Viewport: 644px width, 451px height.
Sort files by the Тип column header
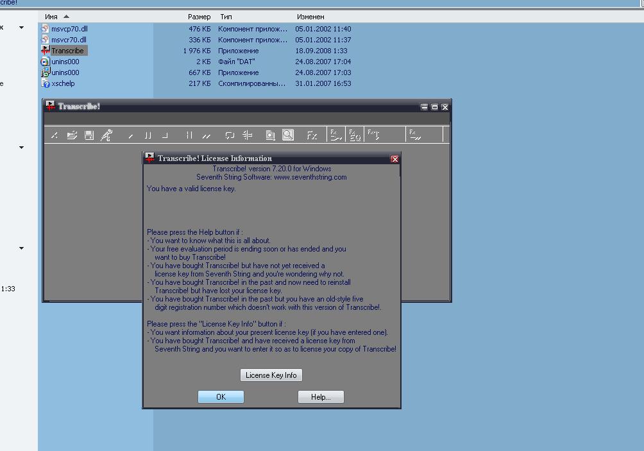pyautogui.click(x=226, y=17)
